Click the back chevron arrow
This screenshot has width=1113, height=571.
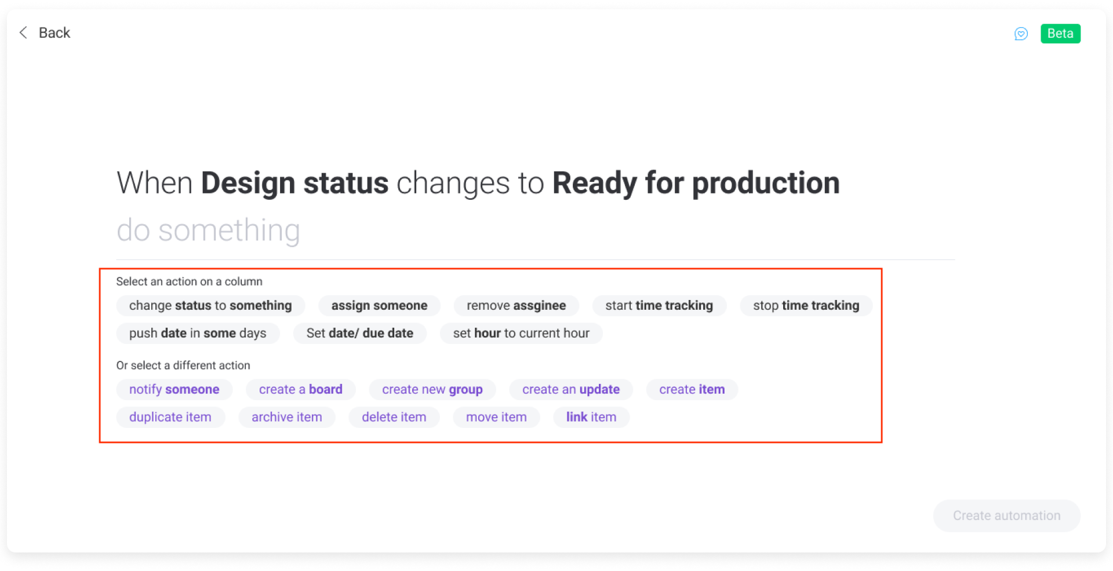pyautogui.click(x=23, y=32)
